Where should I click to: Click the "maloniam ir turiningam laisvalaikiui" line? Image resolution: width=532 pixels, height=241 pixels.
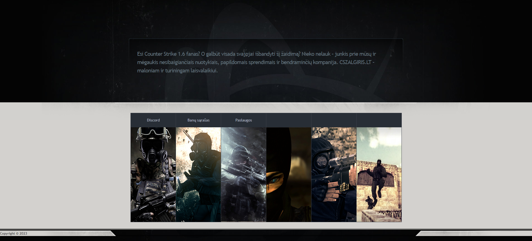click(177, 70)
